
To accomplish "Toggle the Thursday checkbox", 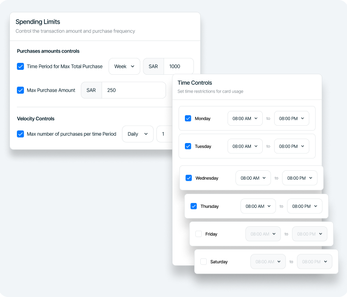I will 193,206.
